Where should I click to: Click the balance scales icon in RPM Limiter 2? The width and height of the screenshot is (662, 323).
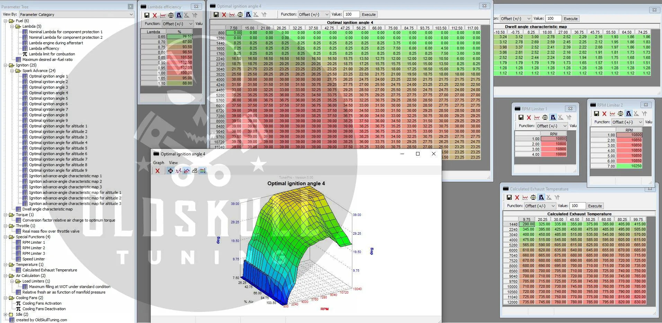[x=620, y=114]
